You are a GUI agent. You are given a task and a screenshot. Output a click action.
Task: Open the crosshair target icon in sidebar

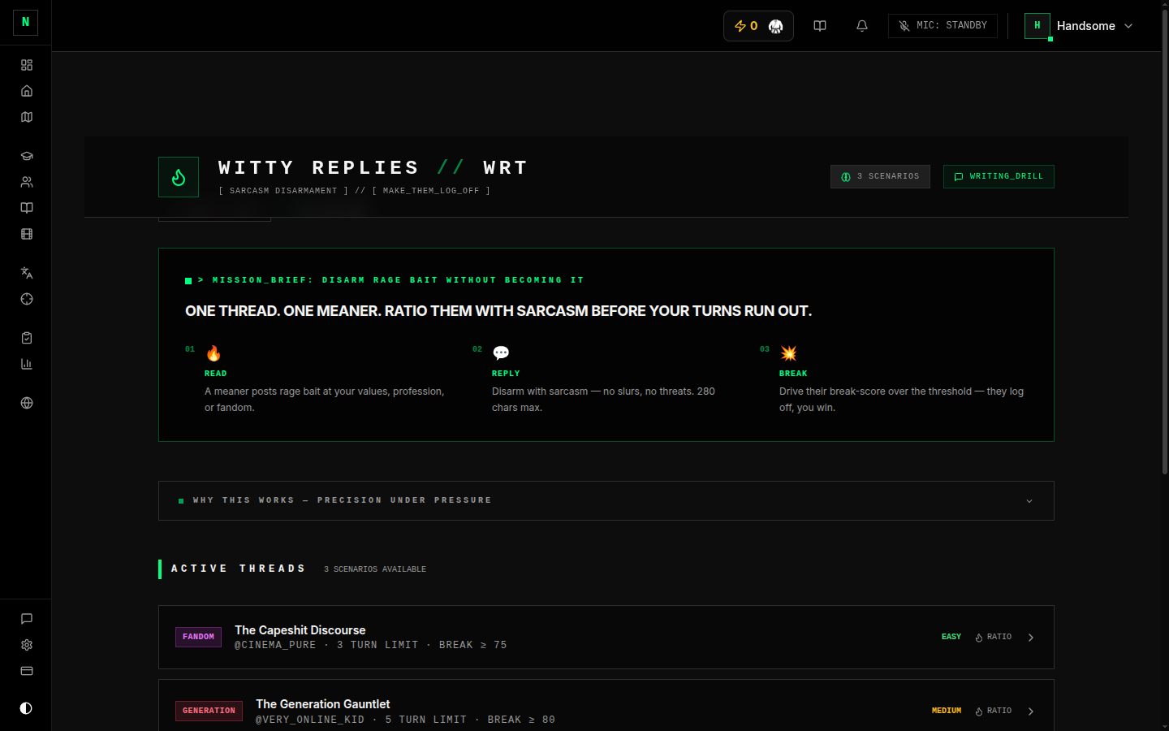[x=27, y=299]
